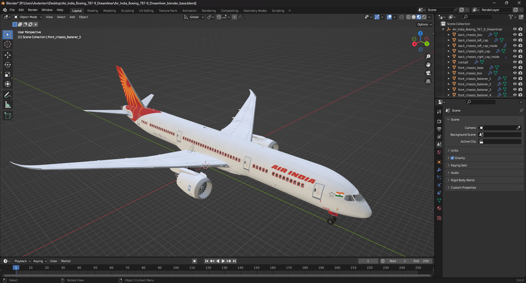Disable rendering of back_chassis_left_cap
Viewport: 526px width, 283px height.
[x=521, y=40]
